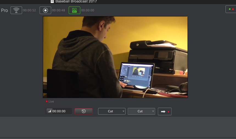Click the go-live arrow button
This screenshot has height=139, width=236.
click(165, 112)
